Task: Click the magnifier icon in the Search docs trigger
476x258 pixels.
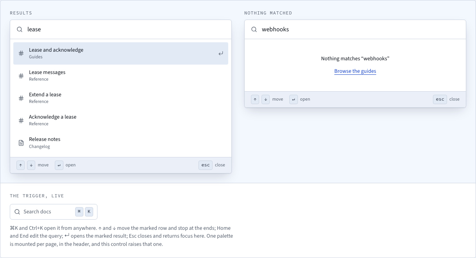Action: tap(17, 212)
